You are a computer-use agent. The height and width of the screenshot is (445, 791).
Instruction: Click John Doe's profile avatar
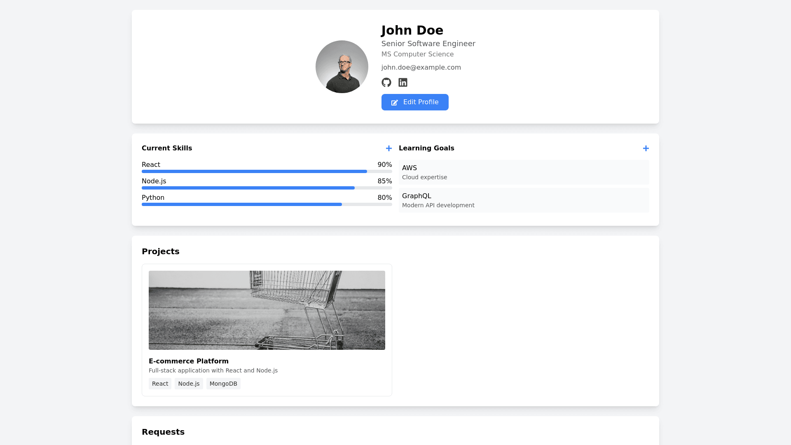coord(342,67)
